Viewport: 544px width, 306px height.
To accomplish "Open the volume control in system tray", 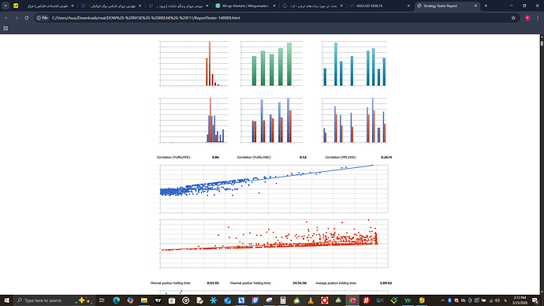I will click(x=497, y=300).
